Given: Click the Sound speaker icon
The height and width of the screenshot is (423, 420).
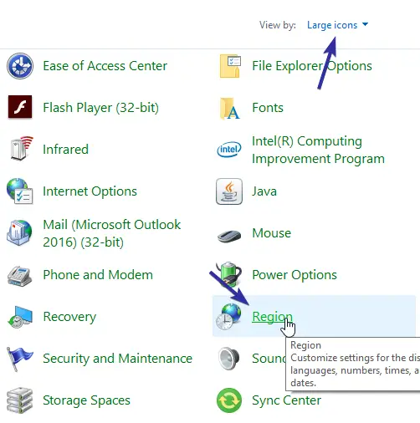Looking at the screenshot, I should coord(228,359).
